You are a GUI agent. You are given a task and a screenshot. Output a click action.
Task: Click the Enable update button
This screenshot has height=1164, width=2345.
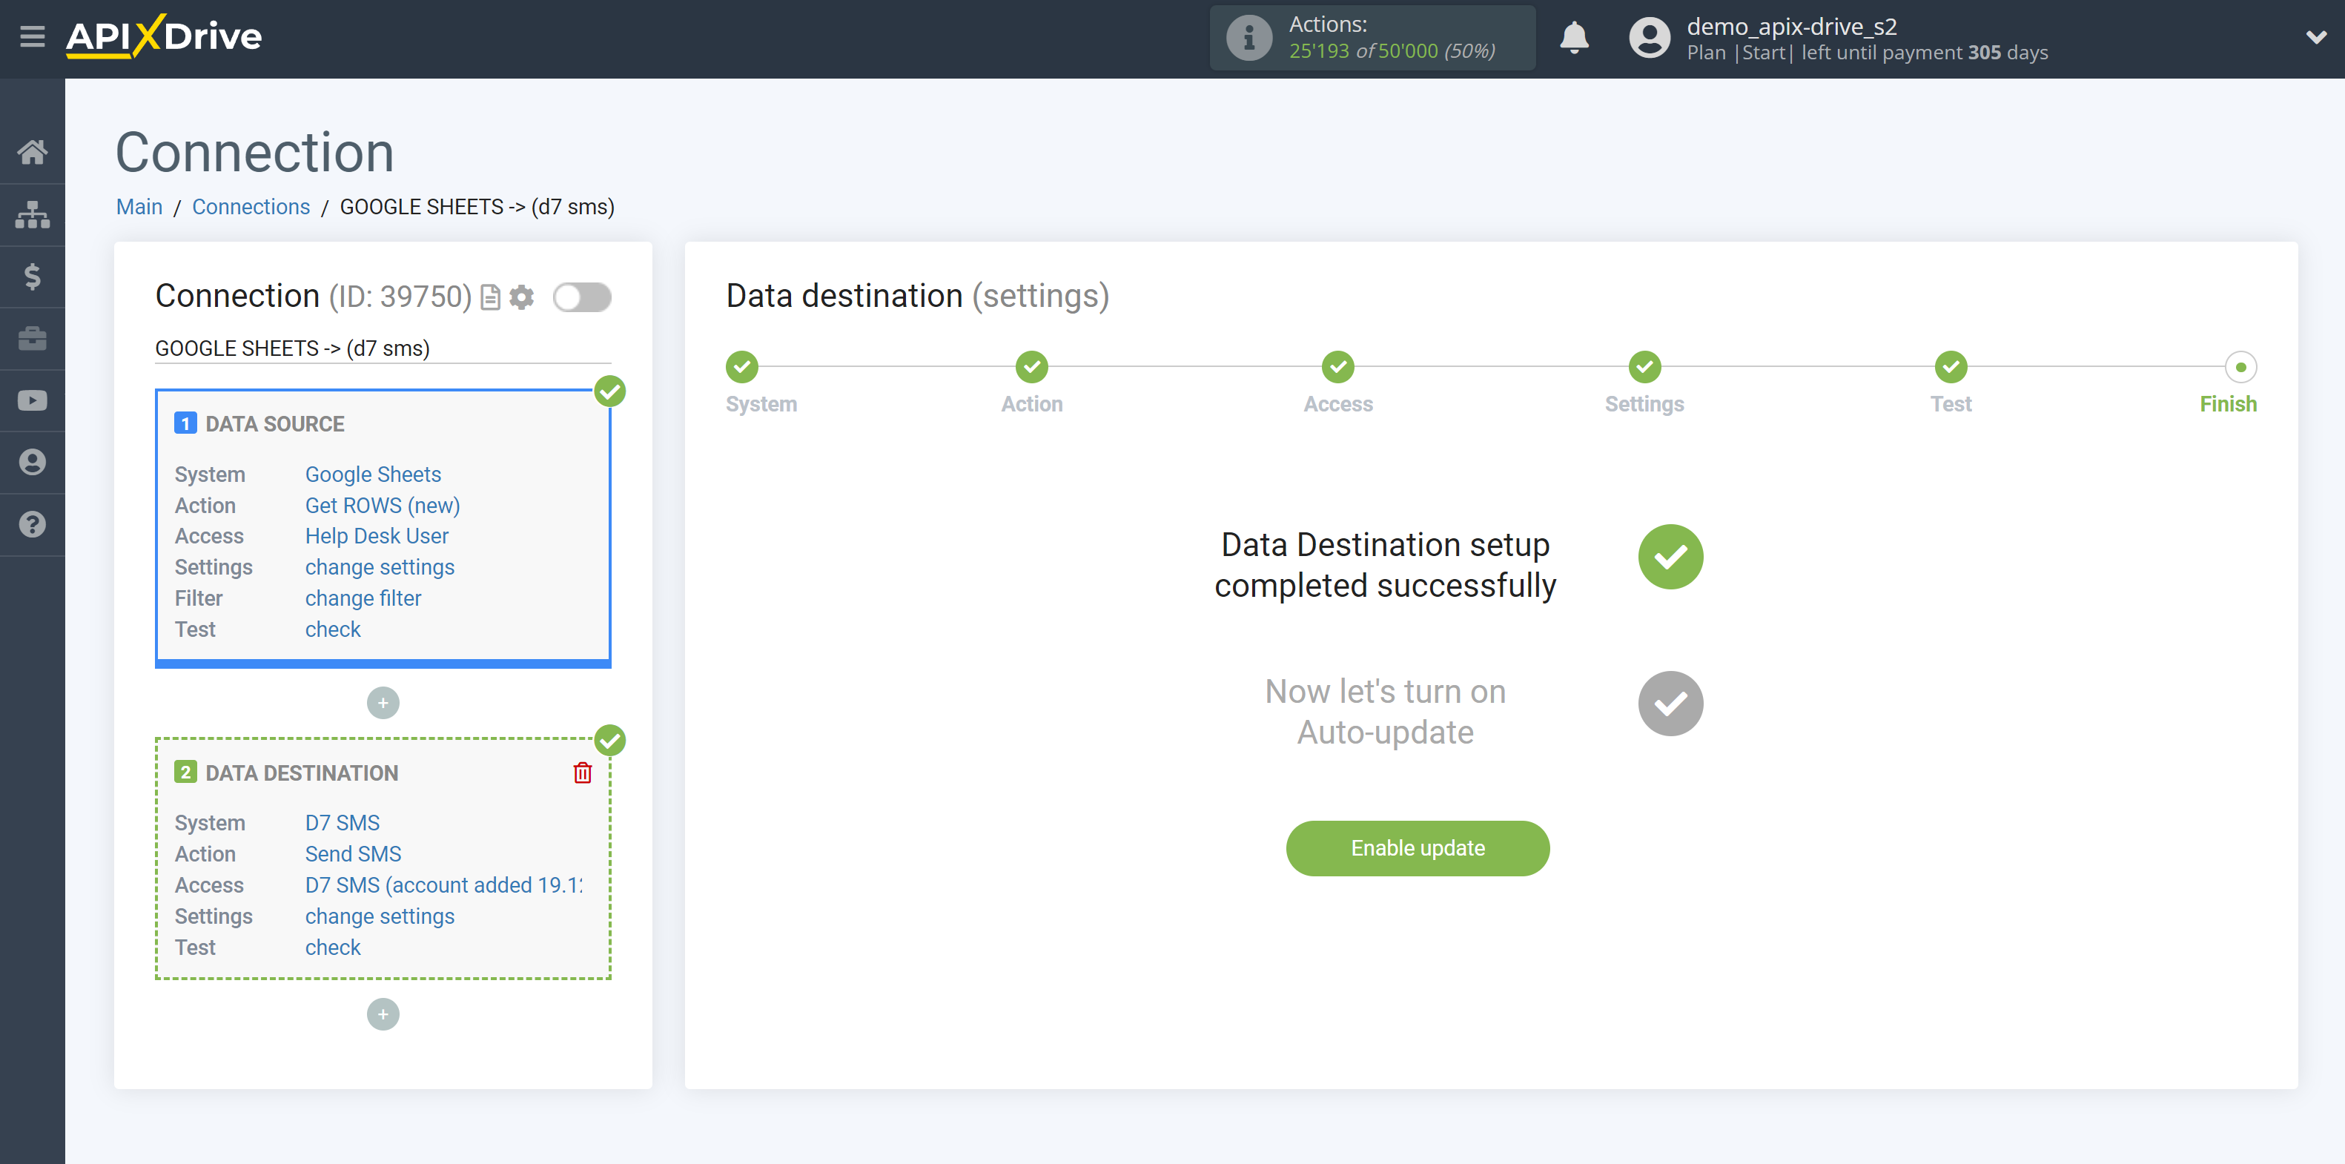1418,848
